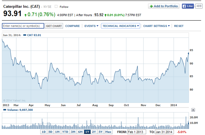This screenshot has width=205, height=135.
Task: Select the active 1Y range tab
Action: (87, 132)
